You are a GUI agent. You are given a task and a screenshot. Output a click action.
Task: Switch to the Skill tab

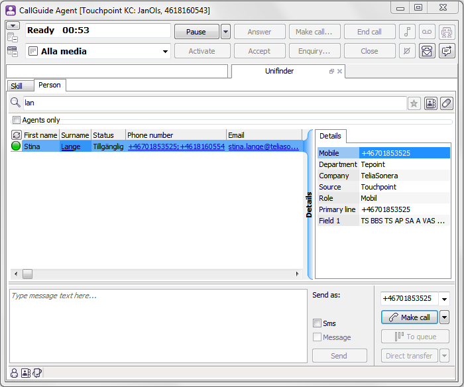pos(20,86)
